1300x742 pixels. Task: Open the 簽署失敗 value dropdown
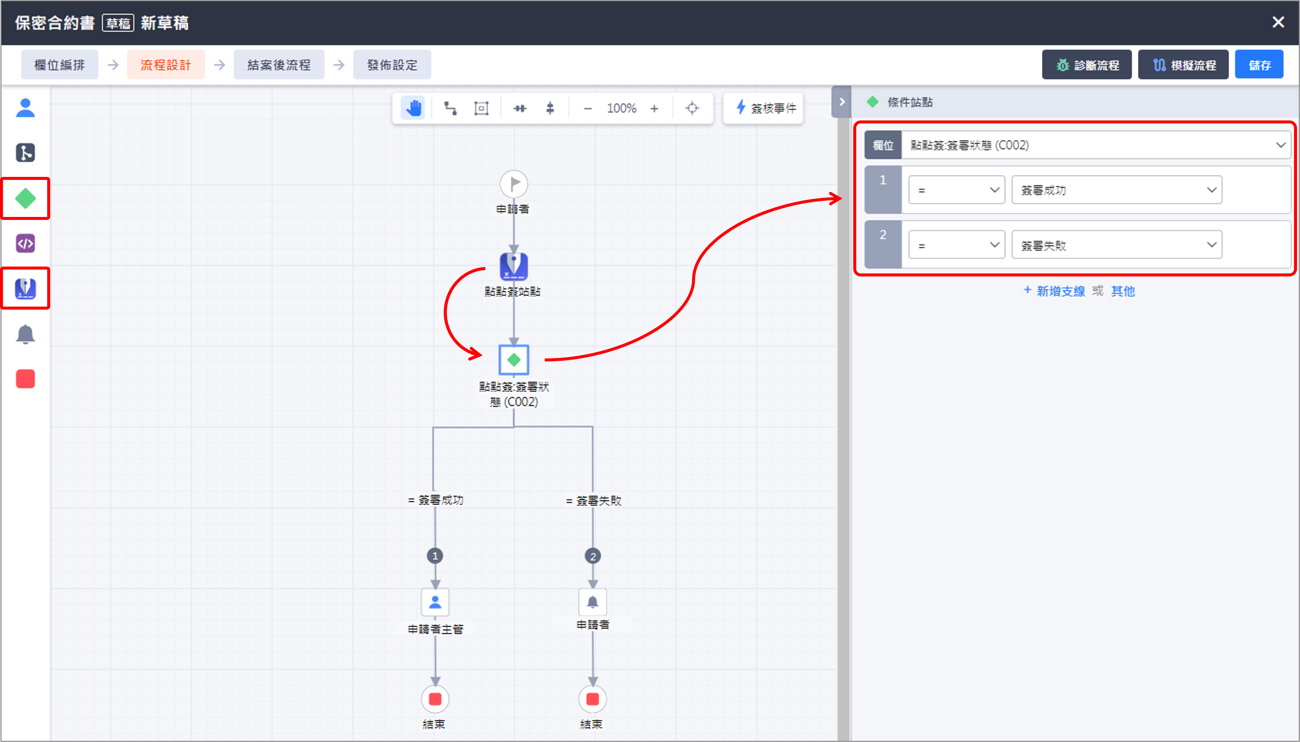coord(1117,245)
